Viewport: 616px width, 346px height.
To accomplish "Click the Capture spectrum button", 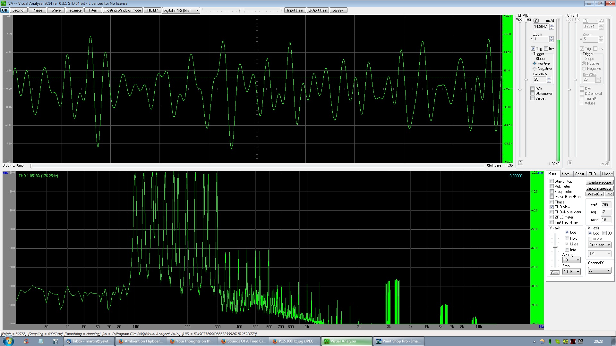I will click(x=600, y=188).
